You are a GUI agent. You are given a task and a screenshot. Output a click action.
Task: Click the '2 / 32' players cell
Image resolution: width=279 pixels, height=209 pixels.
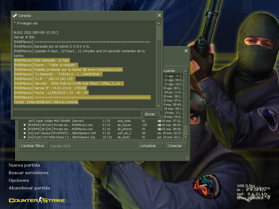(x=106, y=121)
